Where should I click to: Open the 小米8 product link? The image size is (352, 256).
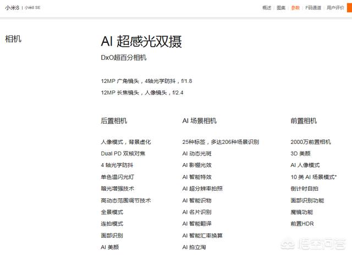tap(12, 8)
